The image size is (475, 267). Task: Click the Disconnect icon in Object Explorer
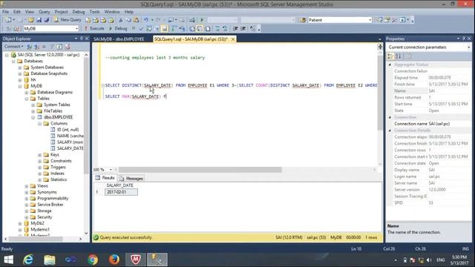point(36,47)
